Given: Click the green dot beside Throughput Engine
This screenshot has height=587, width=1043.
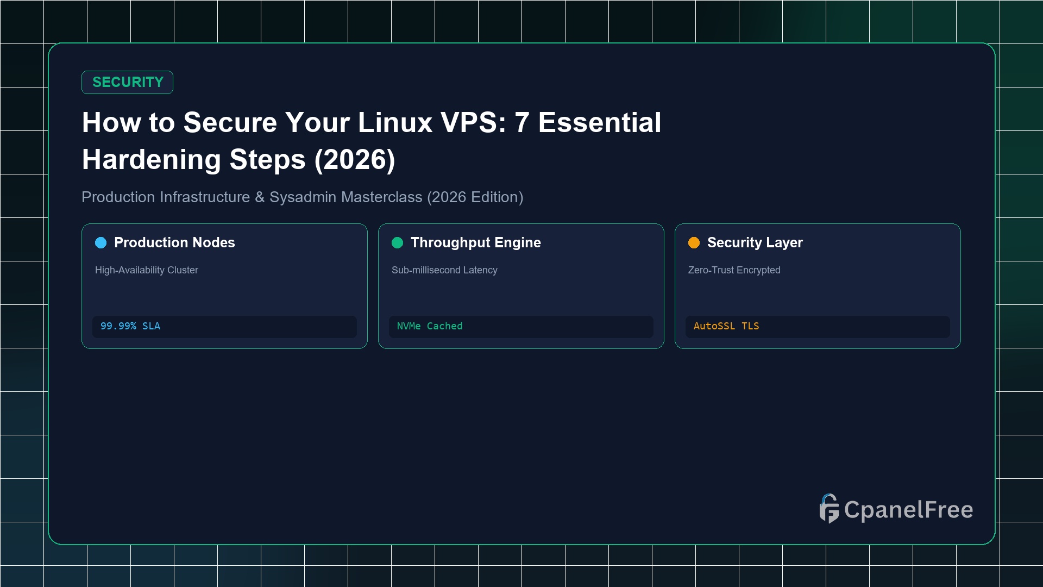Looking at the screenshot, I should click(398, 242).
